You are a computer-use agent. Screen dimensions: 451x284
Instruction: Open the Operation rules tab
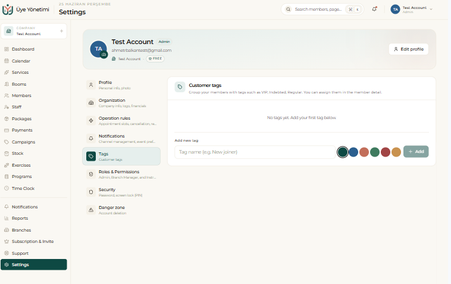(121, 120)
